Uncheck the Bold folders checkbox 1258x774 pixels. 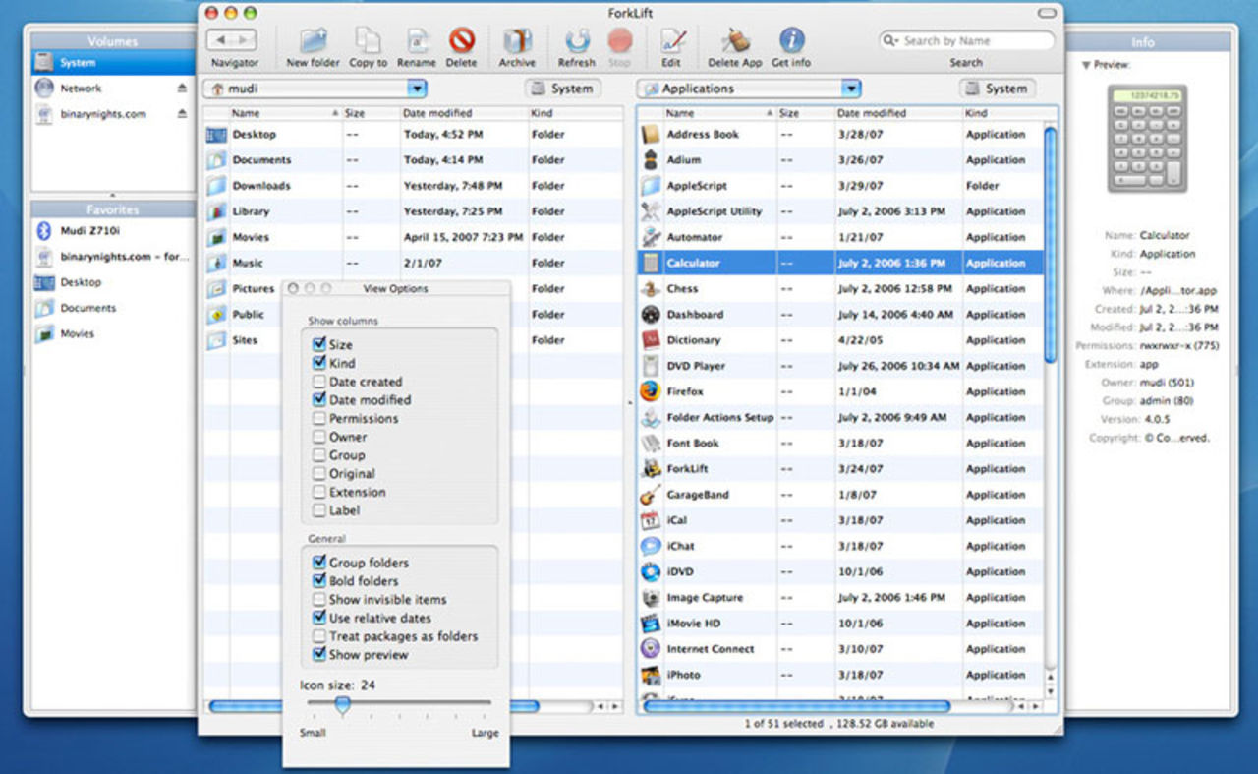pos(319,581)
